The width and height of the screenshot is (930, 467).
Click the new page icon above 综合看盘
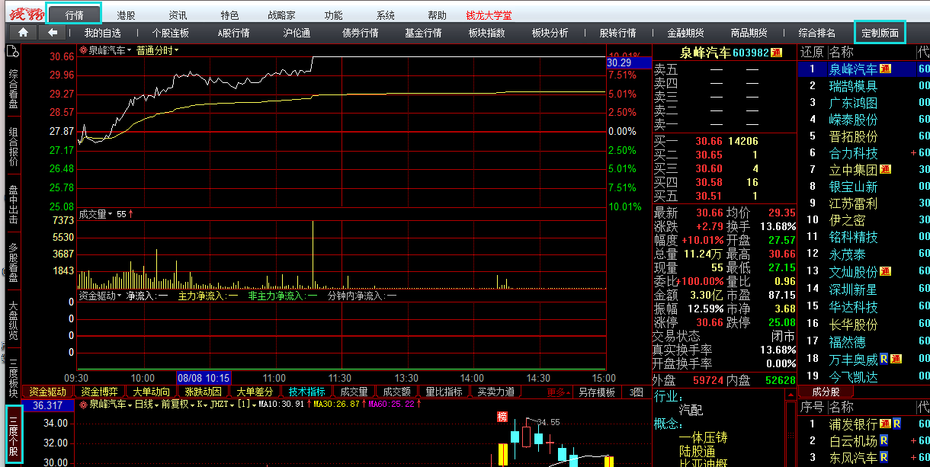click(12, 51)
